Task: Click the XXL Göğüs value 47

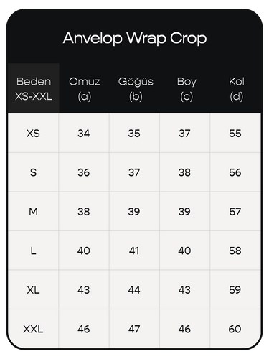Action: (x=134, y=329)
